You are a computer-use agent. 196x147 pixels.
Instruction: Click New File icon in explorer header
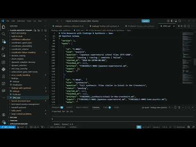pos(35,31)
